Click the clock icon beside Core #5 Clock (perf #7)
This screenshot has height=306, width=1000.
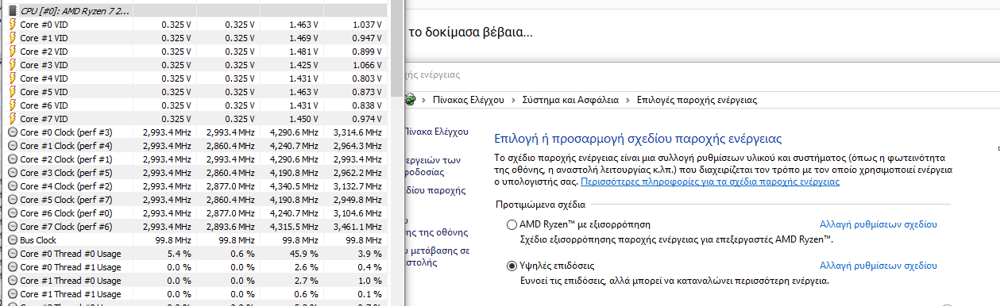pyautogui.click(x=13, y=200)
